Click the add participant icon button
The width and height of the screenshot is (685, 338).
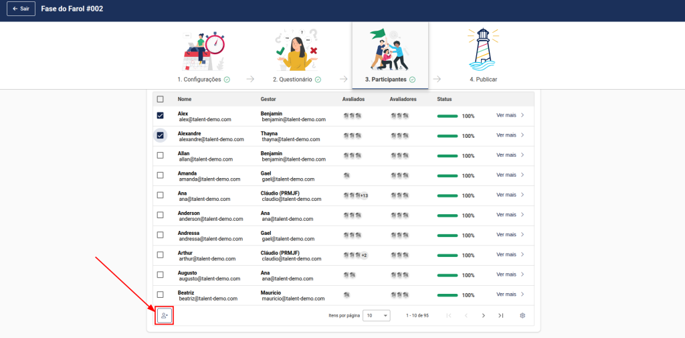[x=165, y=315]
